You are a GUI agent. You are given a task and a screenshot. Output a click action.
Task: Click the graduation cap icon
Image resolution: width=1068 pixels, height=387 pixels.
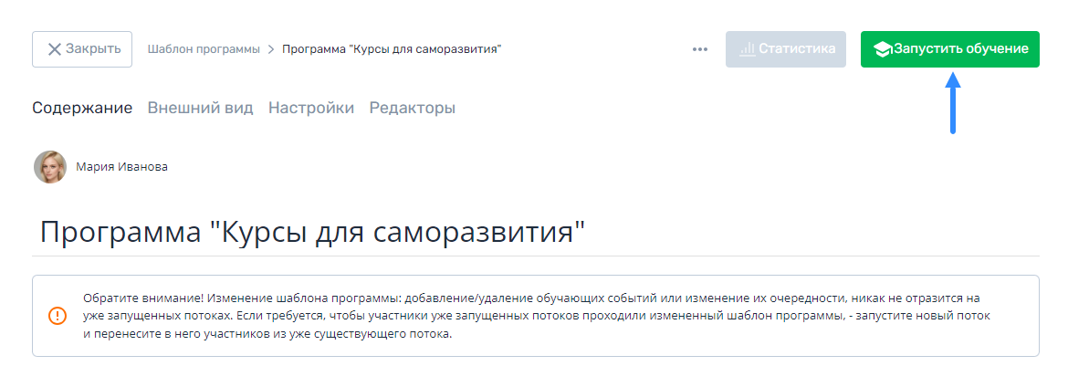pyautogui.click(x=884, y=49)
